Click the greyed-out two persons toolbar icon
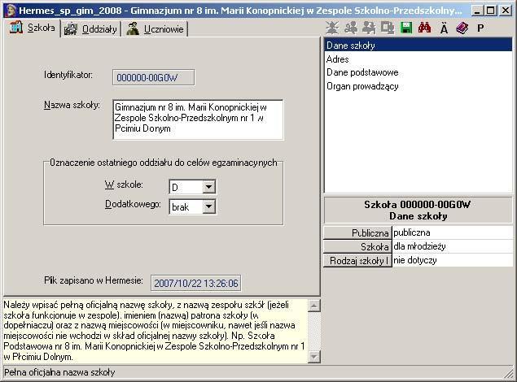 [351, 28]
